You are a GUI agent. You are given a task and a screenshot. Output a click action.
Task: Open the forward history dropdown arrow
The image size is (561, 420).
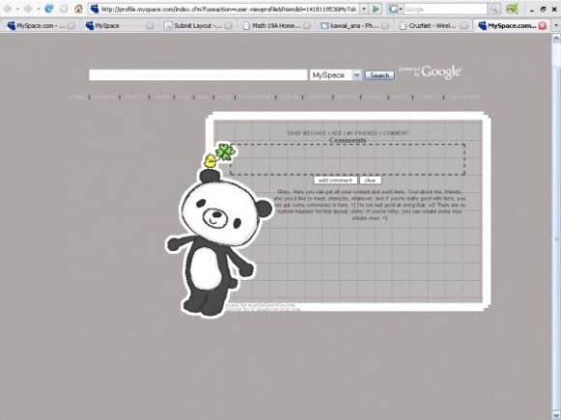click(38, 9)
